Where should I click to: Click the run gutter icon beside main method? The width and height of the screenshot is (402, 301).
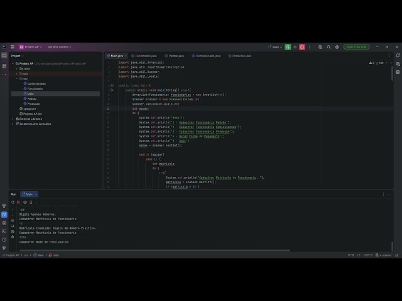point(112,90)
